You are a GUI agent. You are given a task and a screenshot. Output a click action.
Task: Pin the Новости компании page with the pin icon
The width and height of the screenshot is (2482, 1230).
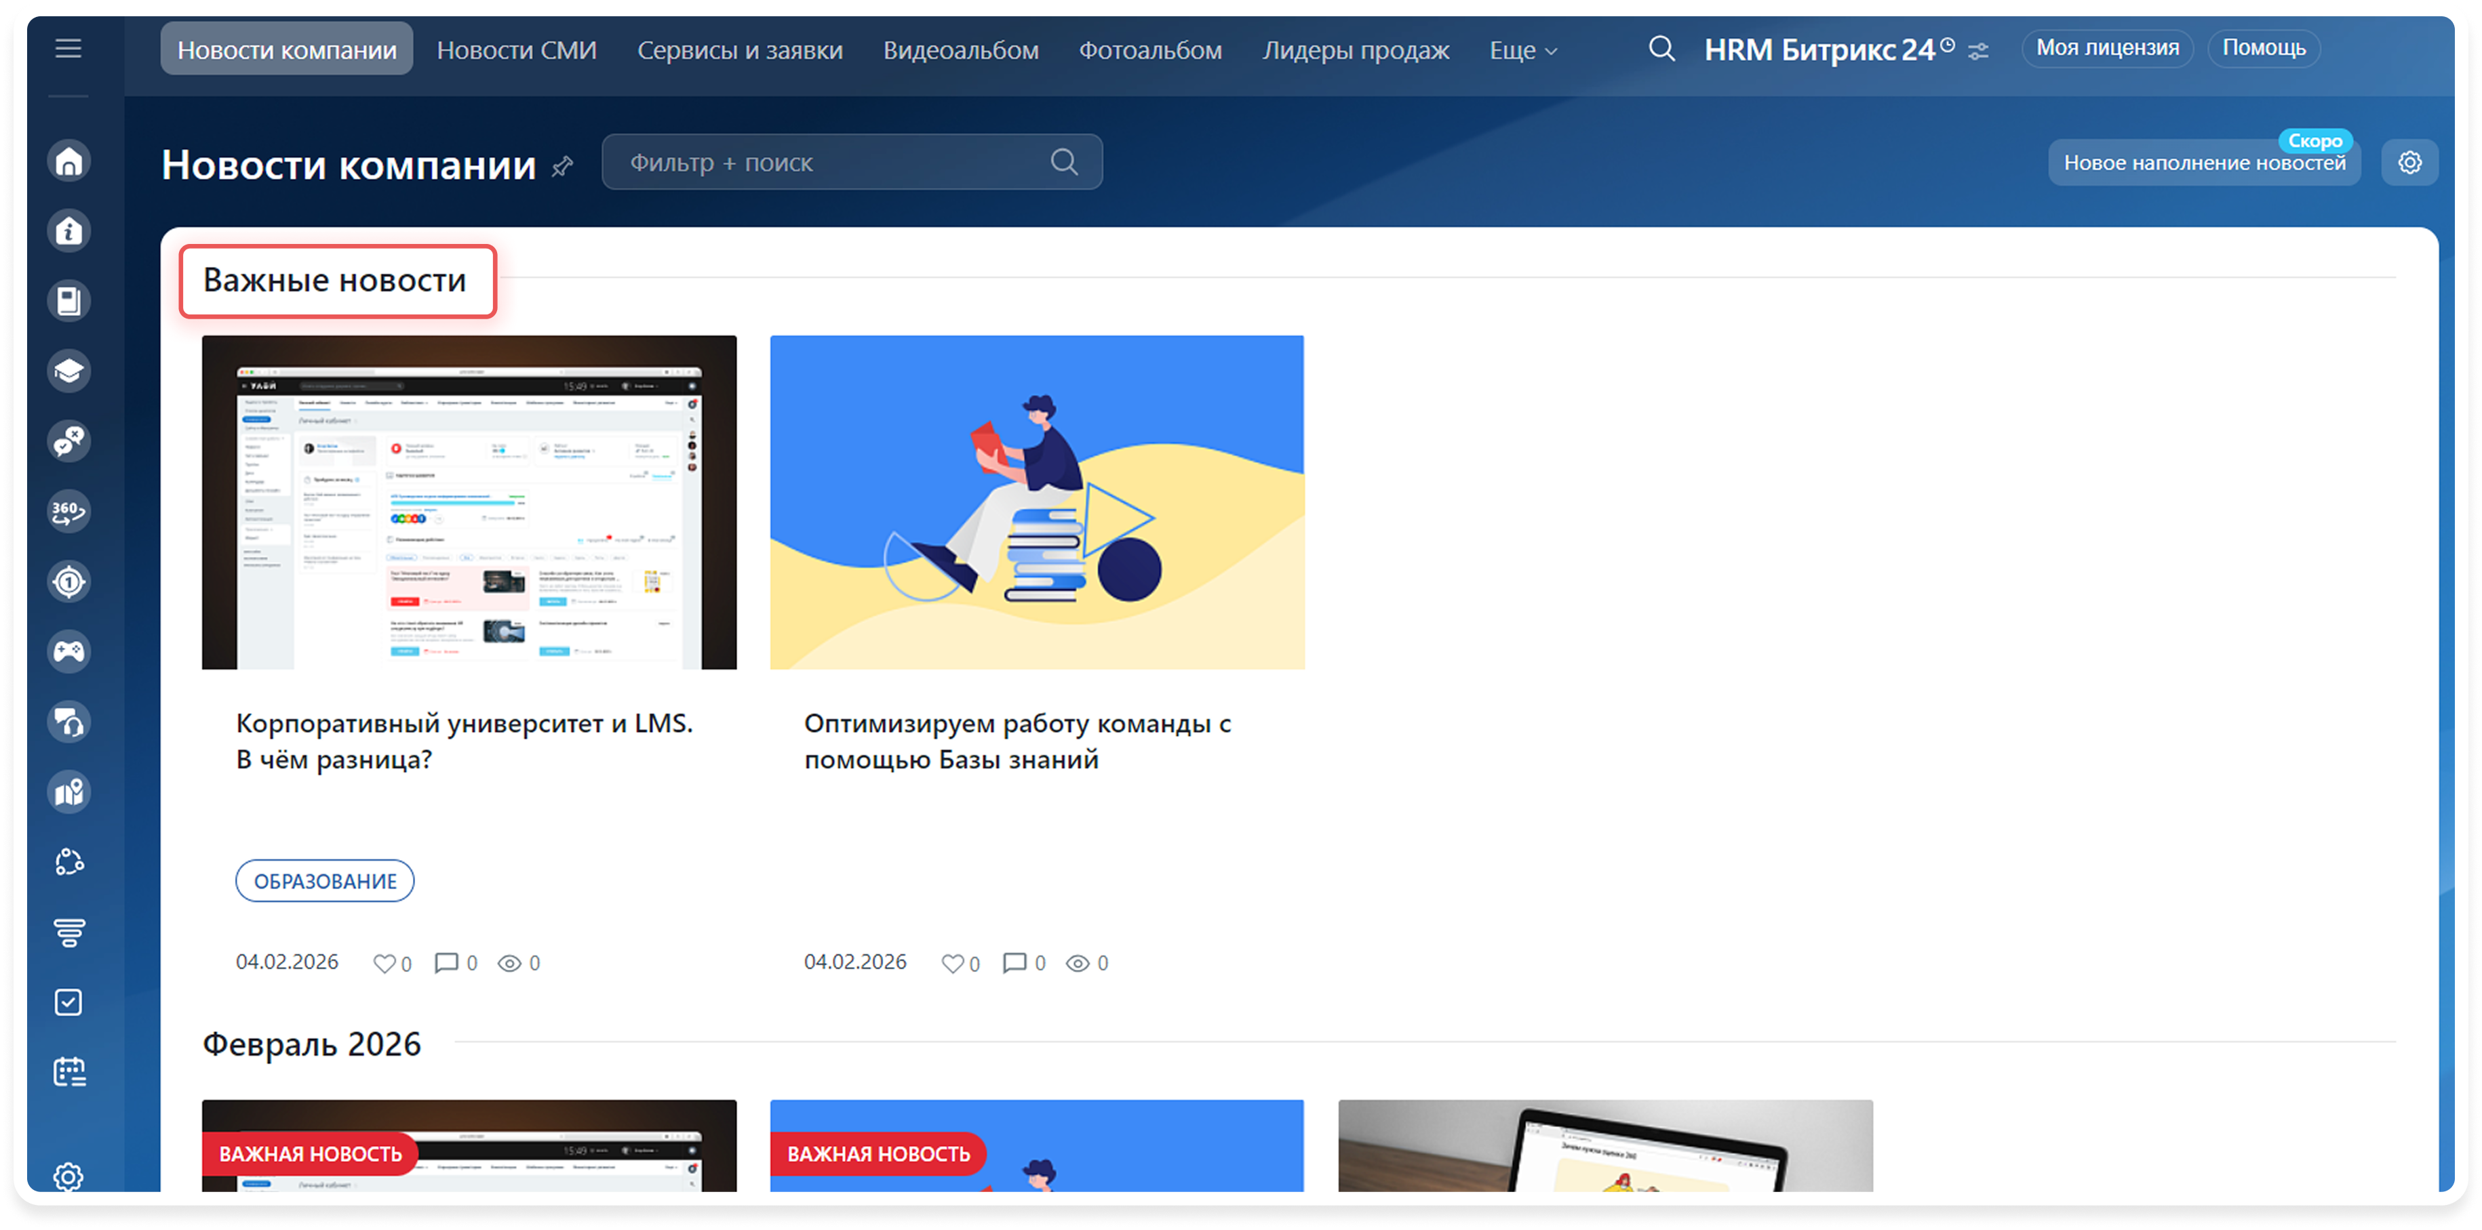[562, 167]
